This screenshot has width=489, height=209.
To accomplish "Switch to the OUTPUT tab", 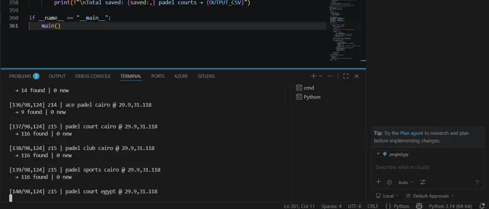I will 57,76.
